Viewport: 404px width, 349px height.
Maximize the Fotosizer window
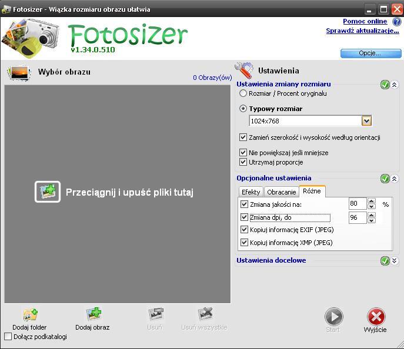[383, 9]
